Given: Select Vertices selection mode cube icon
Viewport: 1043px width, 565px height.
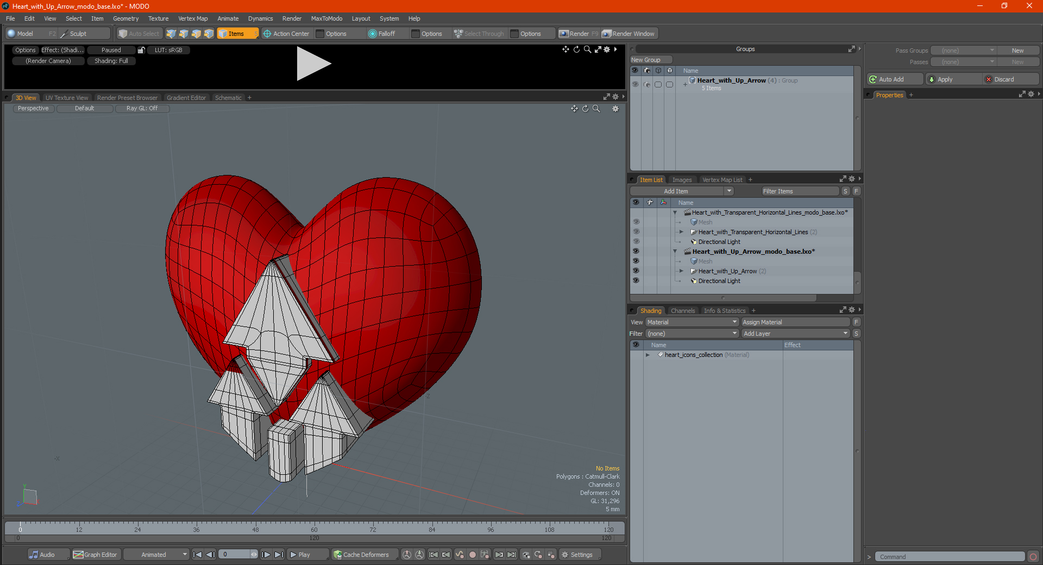Looking at the screenshot, I should pos(171,34).
